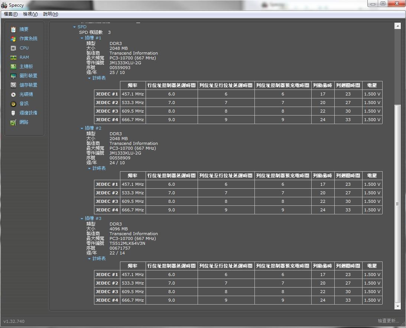Collapse the 插槽 #3 slot node
406x328 pixels.
point(82,219)
